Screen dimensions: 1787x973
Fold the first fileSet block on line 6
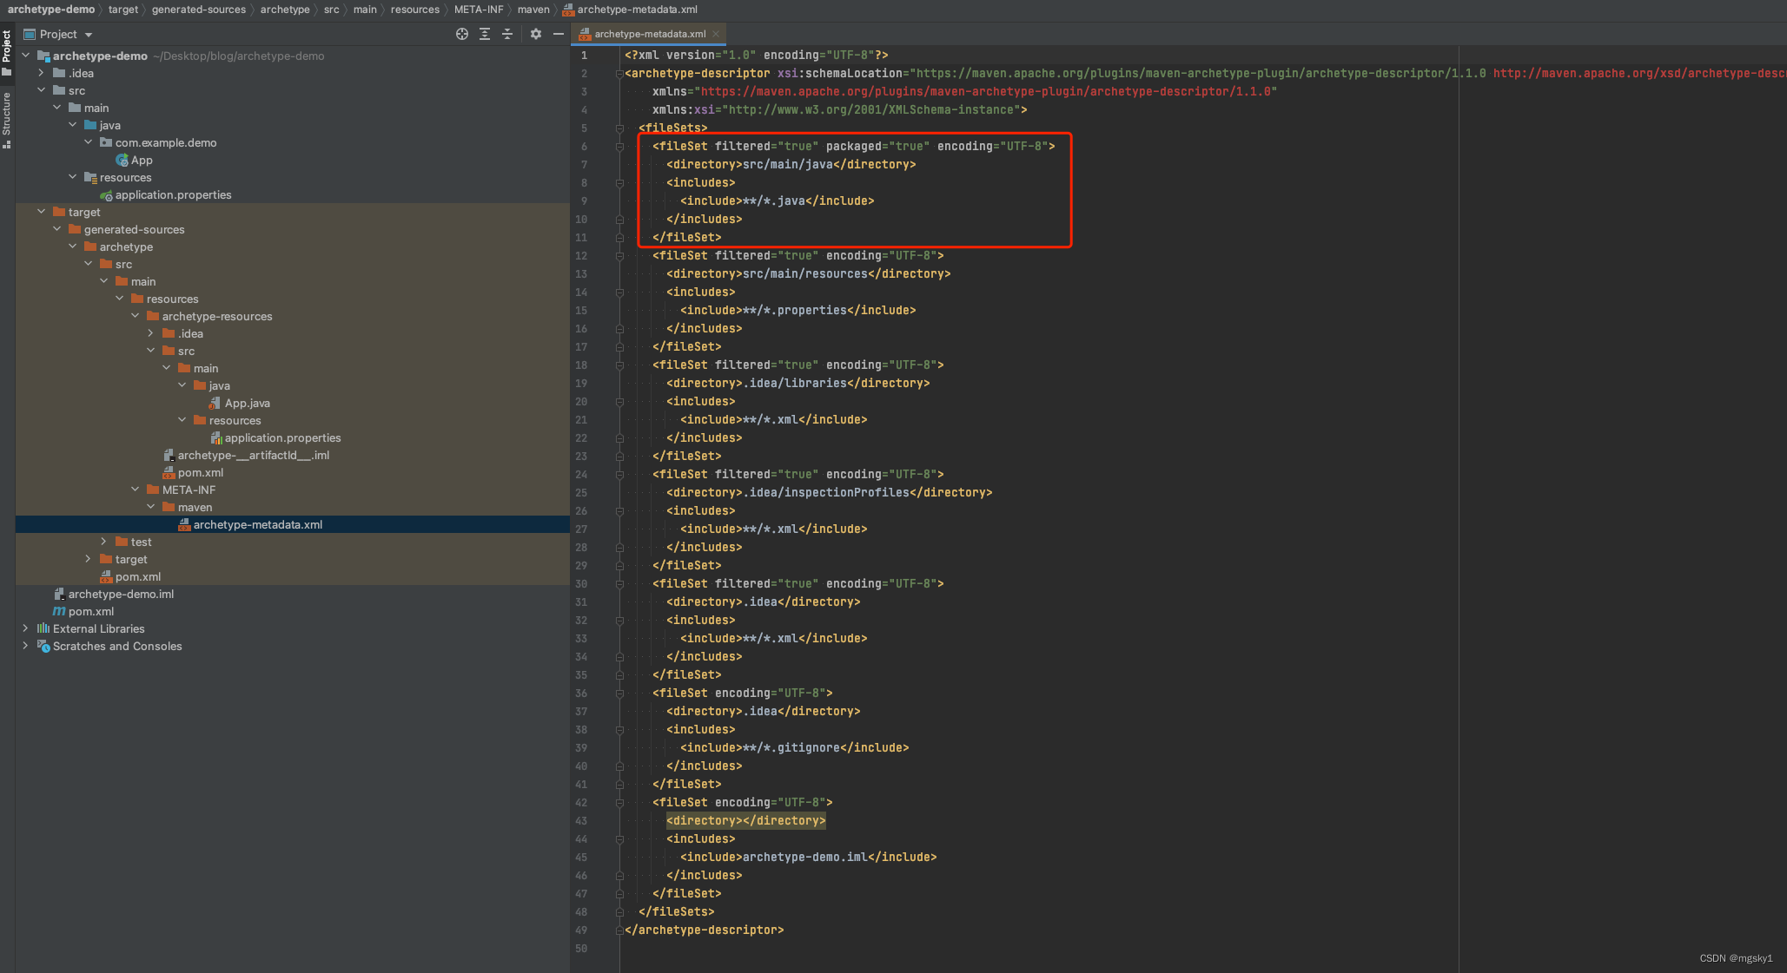click(619, 147)
